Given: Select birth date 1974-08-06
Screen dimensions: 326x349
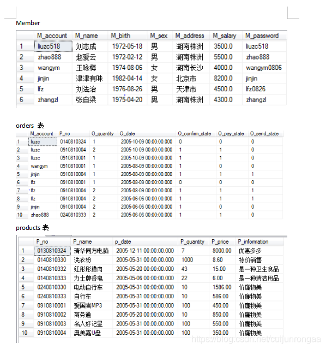Looking at the screenshot, I should 127,68.
